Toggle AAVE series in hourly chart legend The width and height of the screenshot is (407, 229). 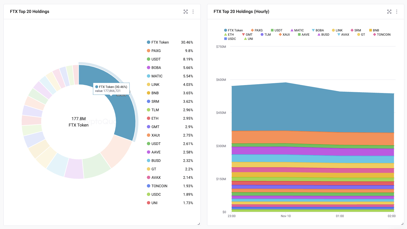[x=304, y=35]
